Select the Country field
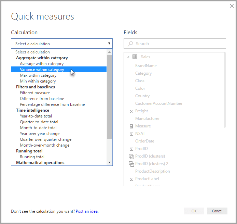This screenshot has width=237, height=224. (142, 96)
